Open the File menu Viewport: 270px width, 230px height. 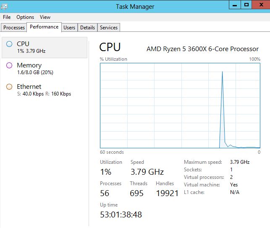tap(7, 17)
